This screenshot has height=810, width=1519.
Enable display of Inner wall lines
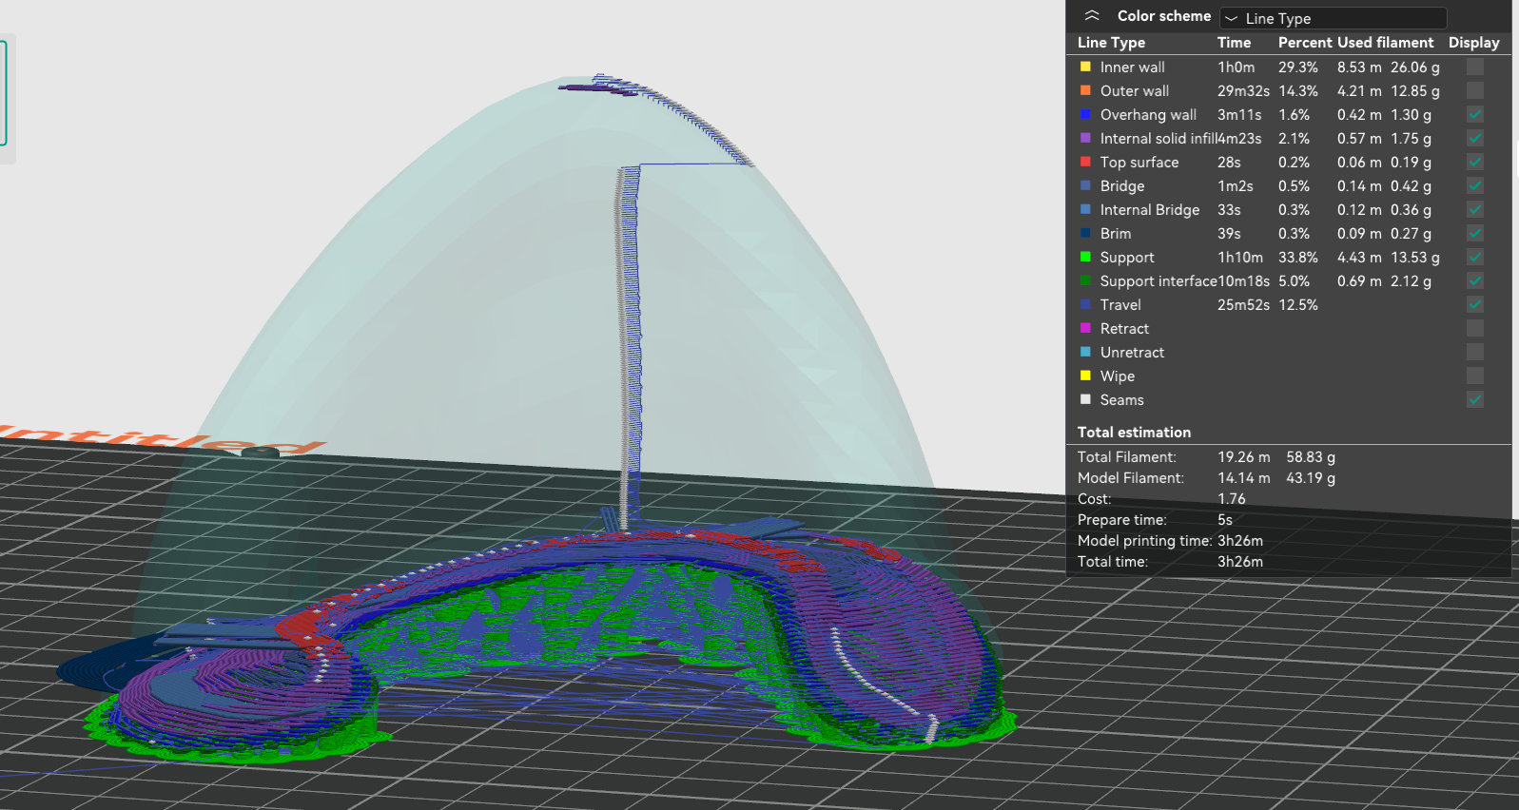pyautogui.click(x=1474, y=67)
